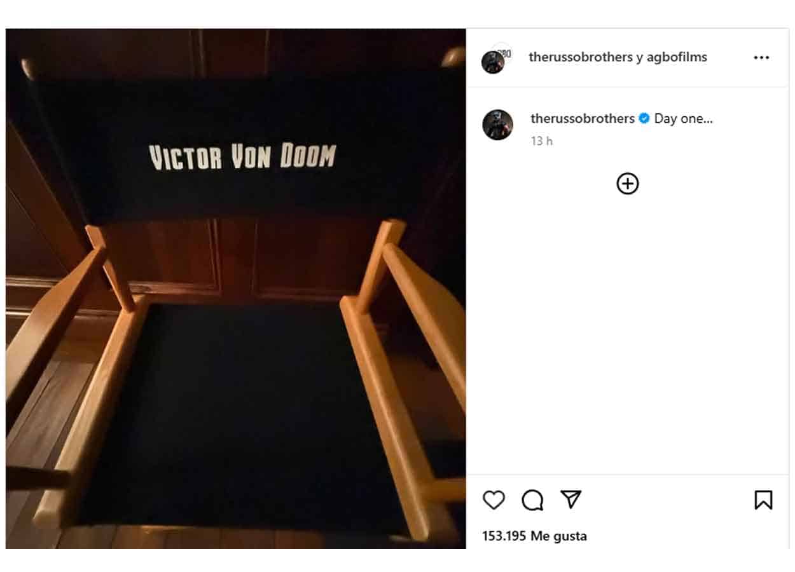Like the post with the heart icon
The width and height of the screenshot is (795, 572).
point(494,500)
